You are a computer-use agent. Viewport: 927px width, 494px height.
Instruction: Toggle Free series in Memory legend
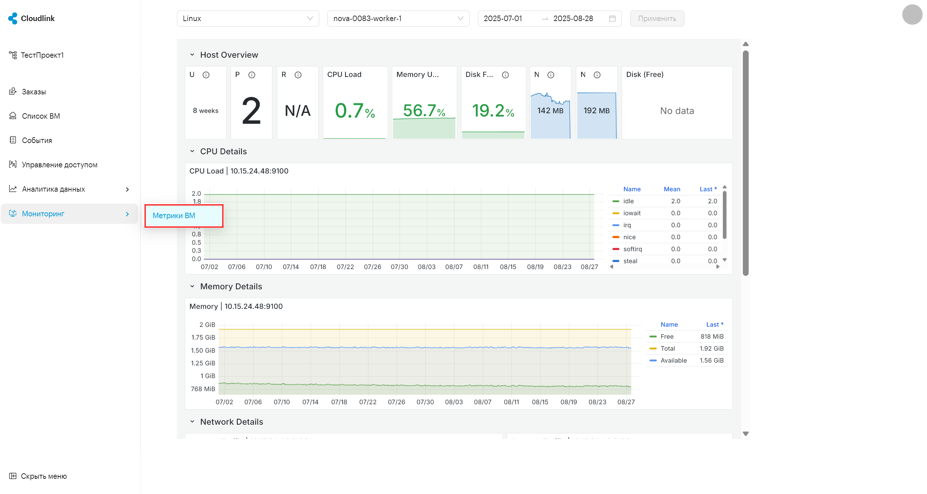click(667, 336)
